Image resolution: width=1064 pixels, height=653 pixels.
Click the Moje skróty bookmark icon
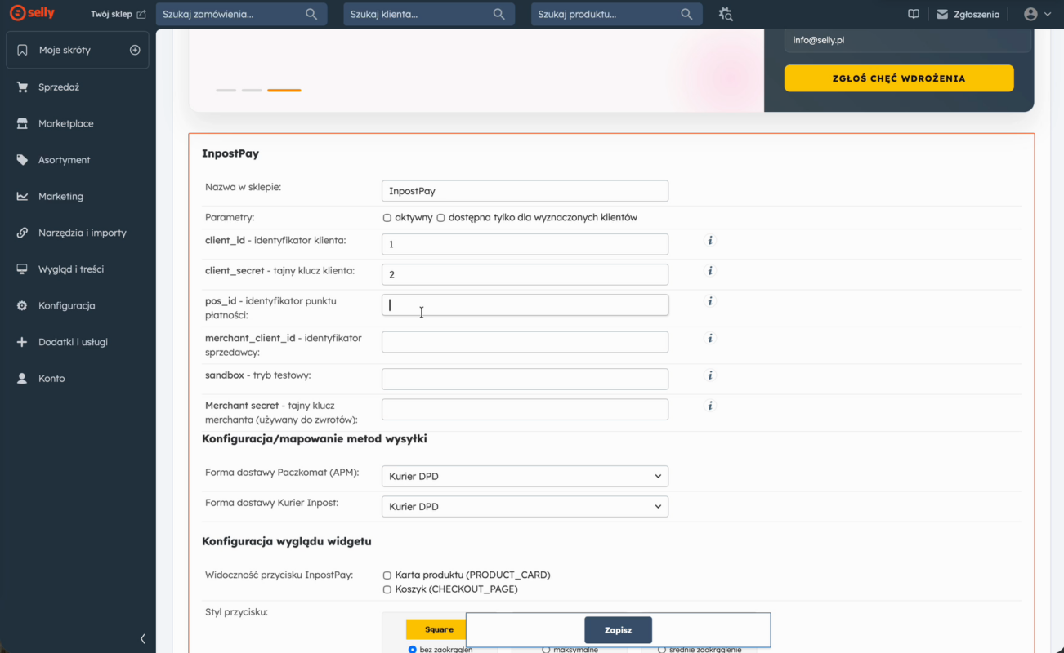[22, 50]
